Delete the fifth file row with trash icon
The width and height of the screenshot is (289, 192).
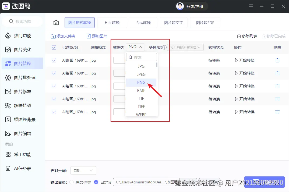coord(277,112)
